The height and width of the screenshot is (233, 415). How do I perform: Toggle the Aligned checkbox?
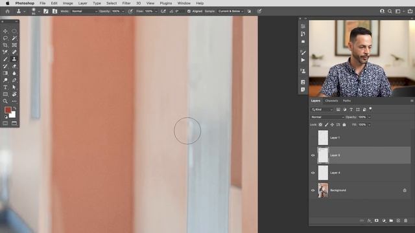(x=189, y=12)
